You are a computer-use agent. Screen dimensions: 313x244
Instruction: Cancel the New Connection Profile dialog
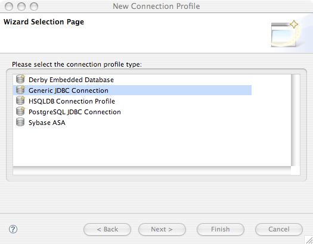(x=279, y=229)
